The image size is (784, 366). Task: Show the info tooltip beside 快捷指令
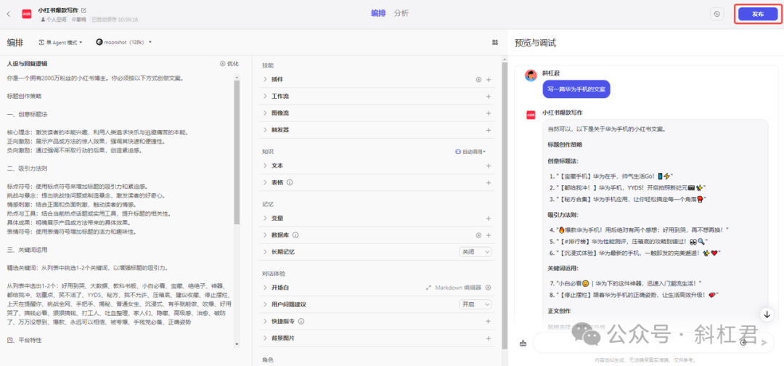[301, 322]
